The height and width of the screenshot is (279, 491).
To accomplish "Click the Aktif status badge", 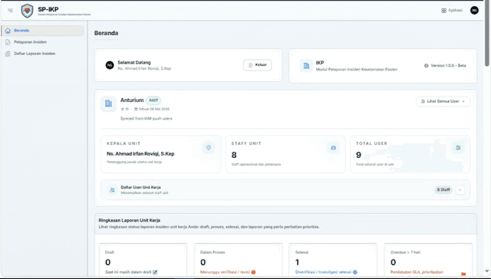I will click(x=153, y=100).
